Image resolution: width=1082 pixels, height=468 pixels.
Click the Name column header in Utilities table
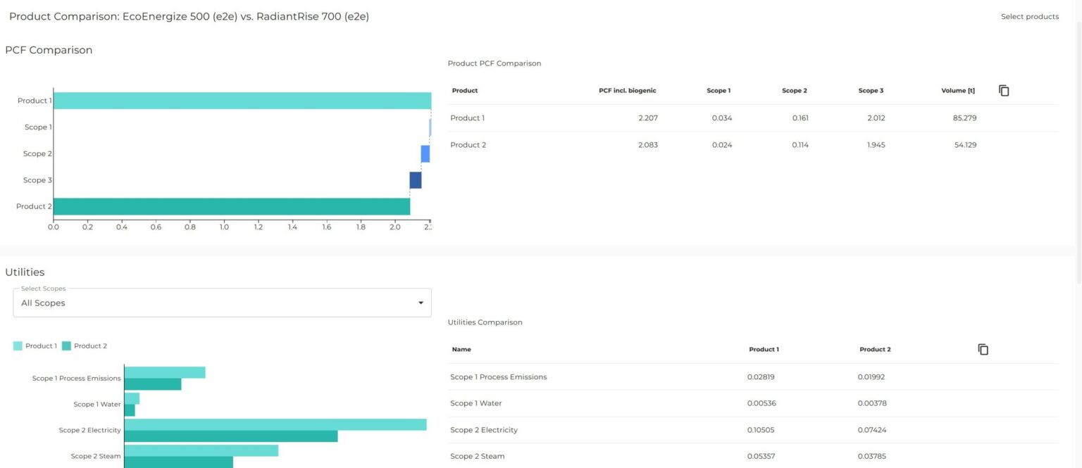[x=461, y=350]
